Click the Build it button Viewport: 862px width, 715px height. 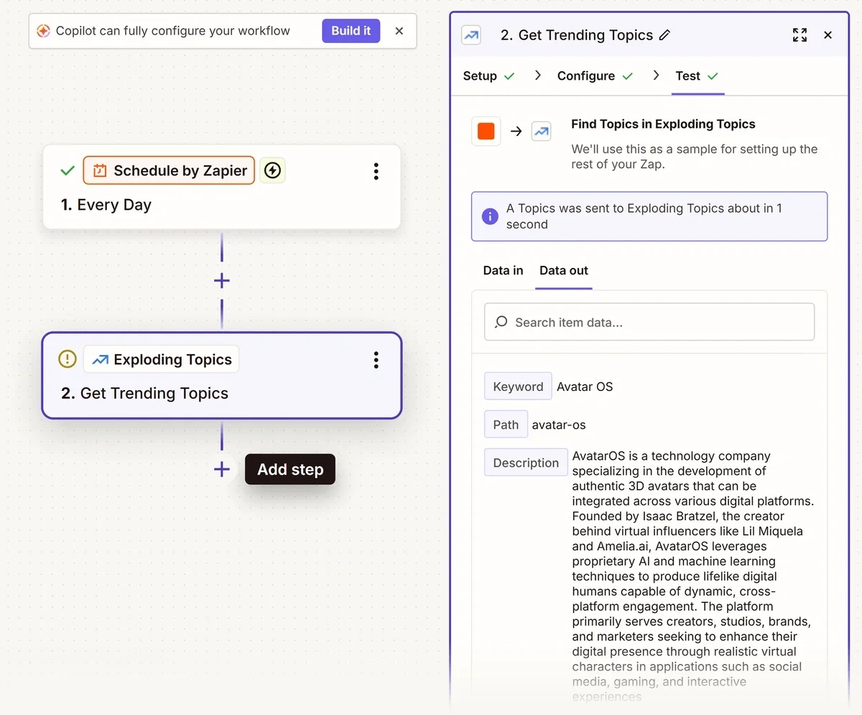351,31
